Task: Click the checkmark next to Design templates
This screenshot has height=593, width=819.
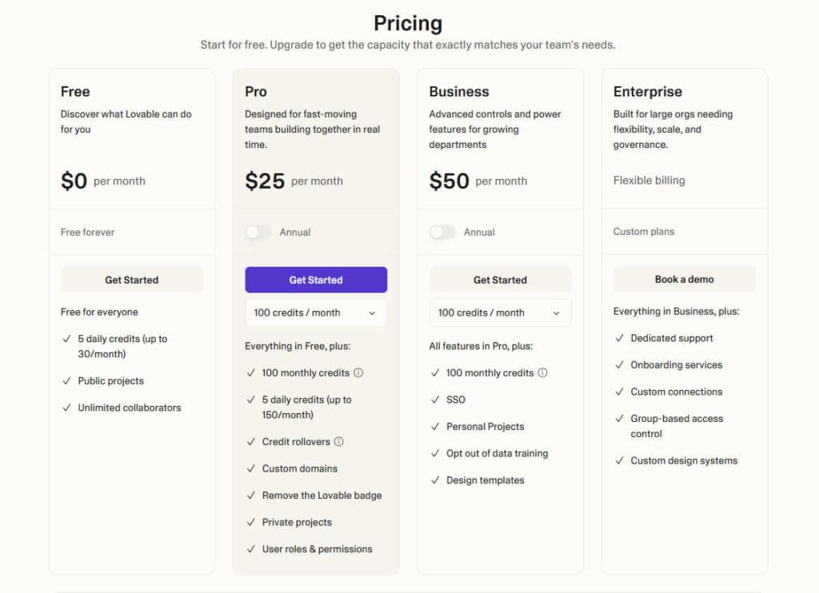Action: pyautogui.click(x=435, y=480)
